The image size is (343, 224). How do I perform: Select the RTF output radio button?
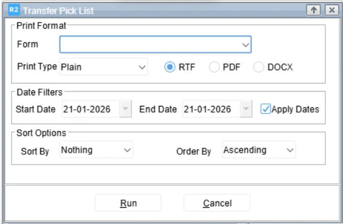169,67
